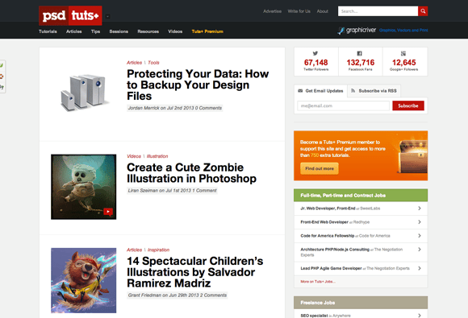Click the Illustration category link
Image resolution: width=468 pixels, height=318 pixels.
(x=157, y=156)
